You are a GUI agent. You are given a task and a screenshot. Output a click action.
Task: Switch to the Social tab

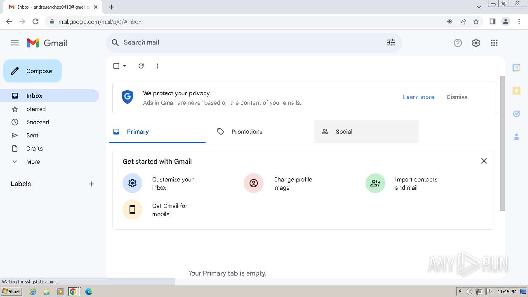(x=366, y=132)
